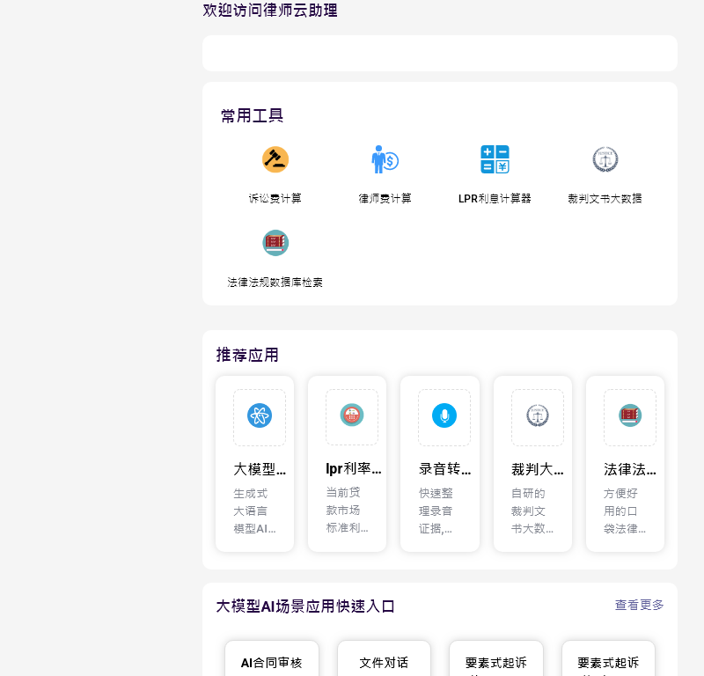
Task: Click the 裁判大数据 emblem icon in 推荐应用
Action: point(535,416)
